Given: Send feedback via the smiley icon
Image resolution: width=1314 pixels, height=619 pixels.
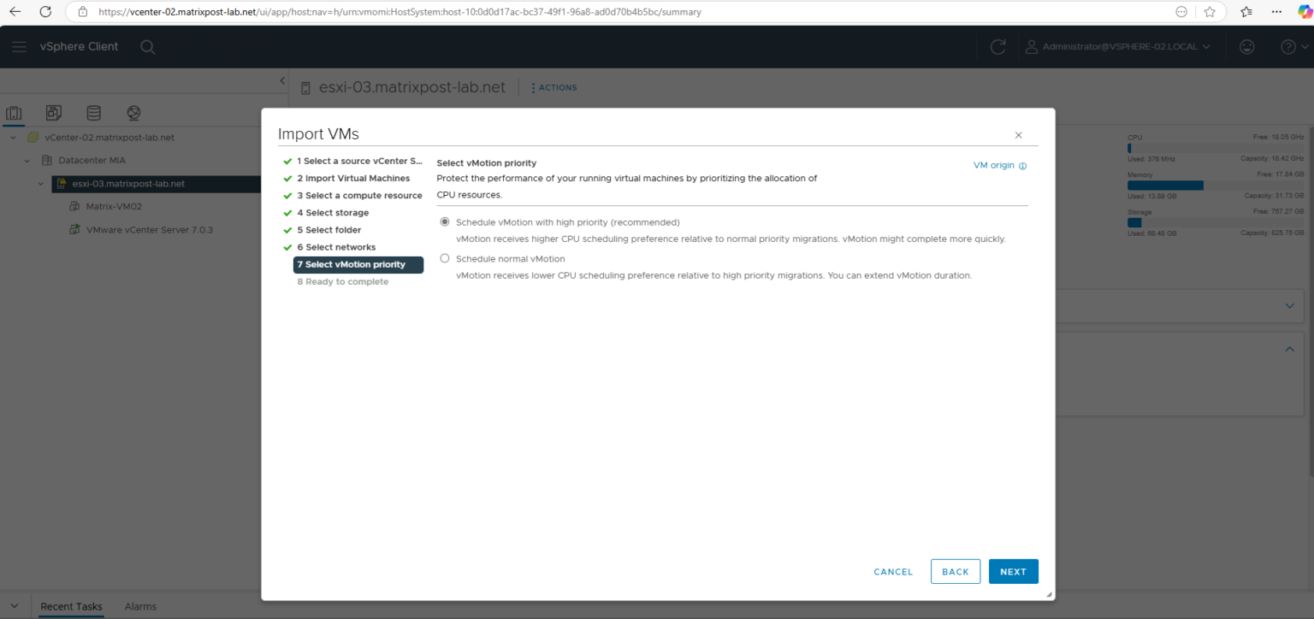Looking at the screenshot, I should point(1246,47).
